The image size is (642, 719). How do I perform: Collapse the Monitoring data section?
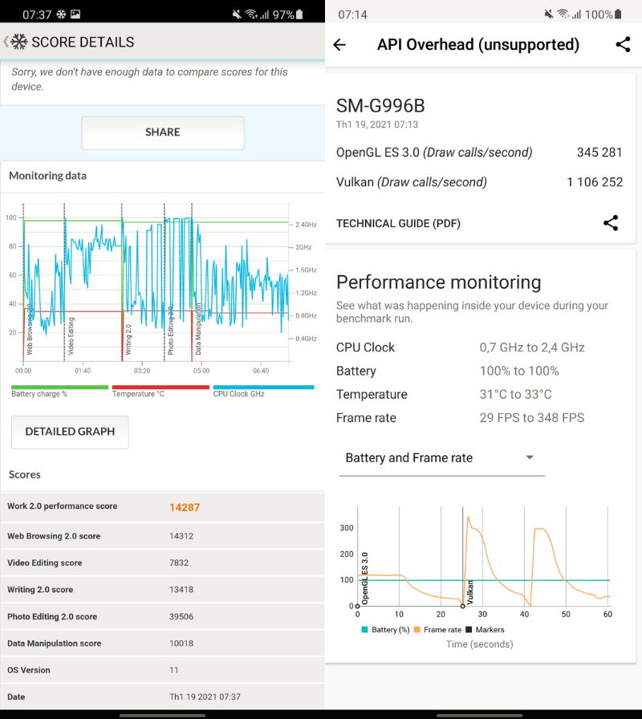[47, 176]
